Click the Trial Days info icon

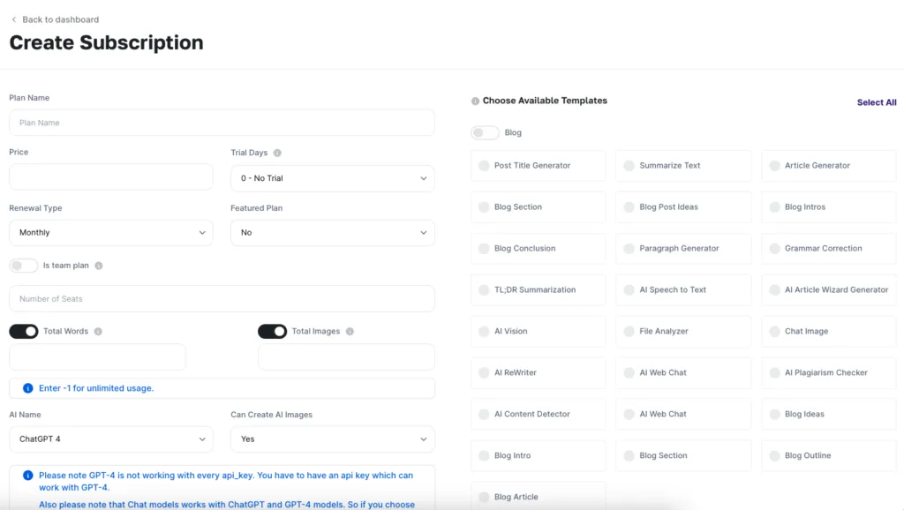277,153
